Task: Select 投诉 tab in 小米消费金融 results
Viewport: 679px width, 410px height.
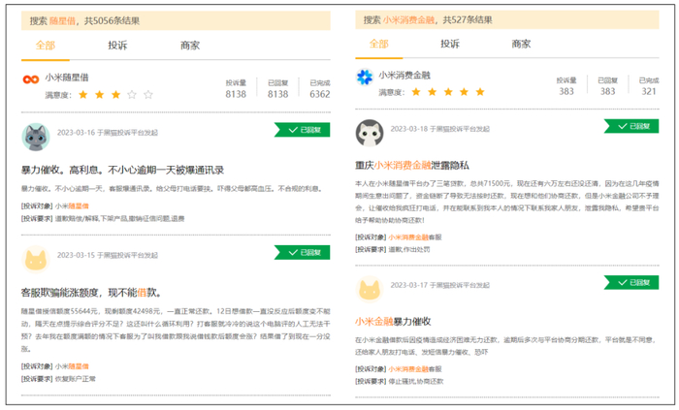Action: tap(449, 44)
